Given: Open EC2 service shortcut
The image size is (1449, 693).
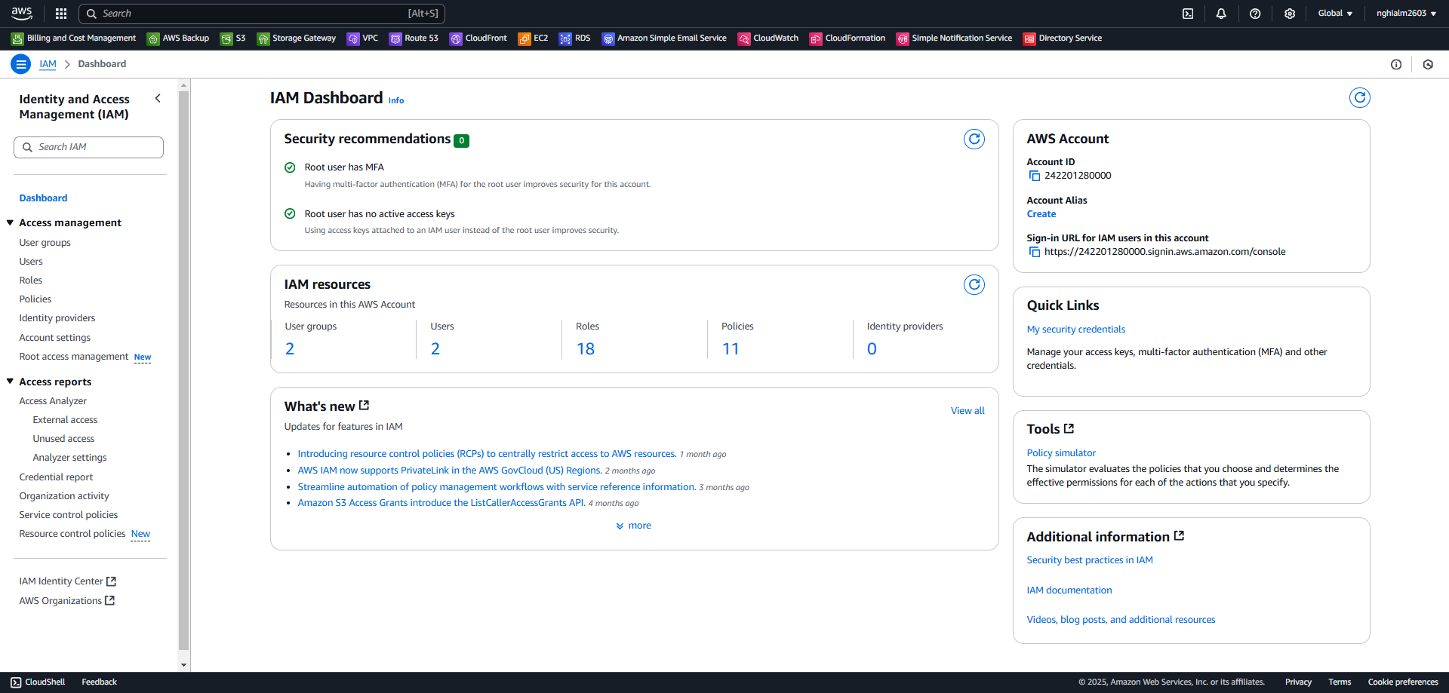Looking at the screenshot, I should pos(534,38).
